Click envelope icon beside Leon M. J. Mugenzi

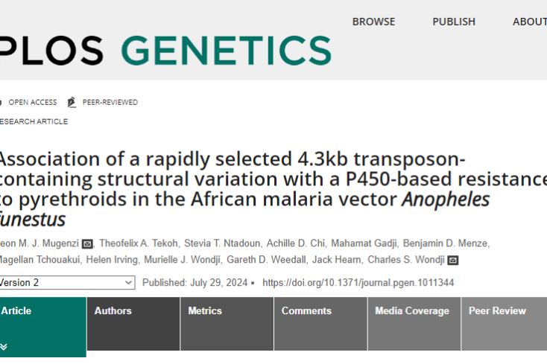(87, 244)
